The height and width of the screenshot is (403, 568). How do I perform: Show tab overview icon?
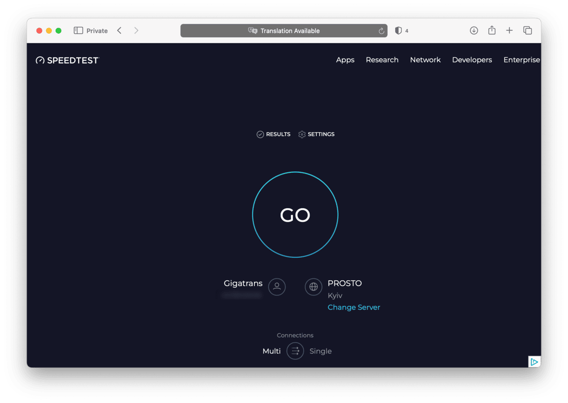(x=527, y=31)
